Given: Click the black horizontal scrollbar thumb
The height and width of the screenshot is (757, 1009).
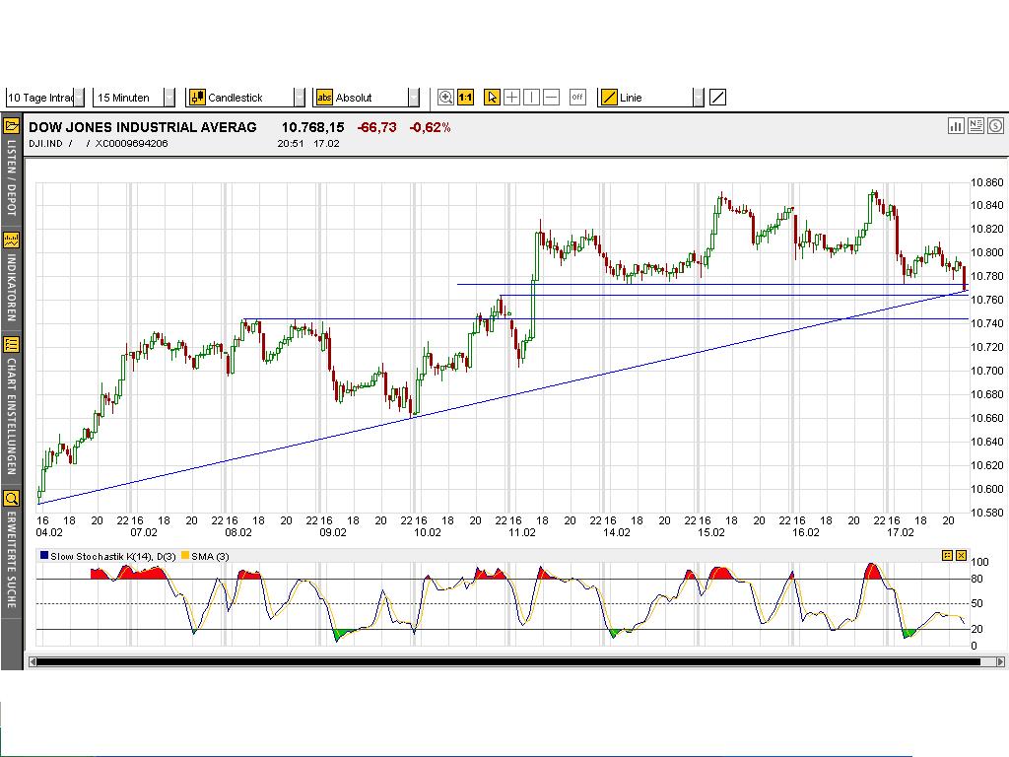Looking at the screenshot, I should click(x=508, y=661).
